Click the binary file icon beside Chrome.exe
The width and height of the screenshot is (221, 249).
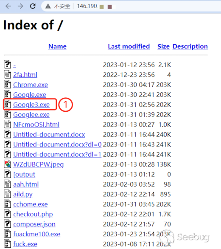point(7,84)
